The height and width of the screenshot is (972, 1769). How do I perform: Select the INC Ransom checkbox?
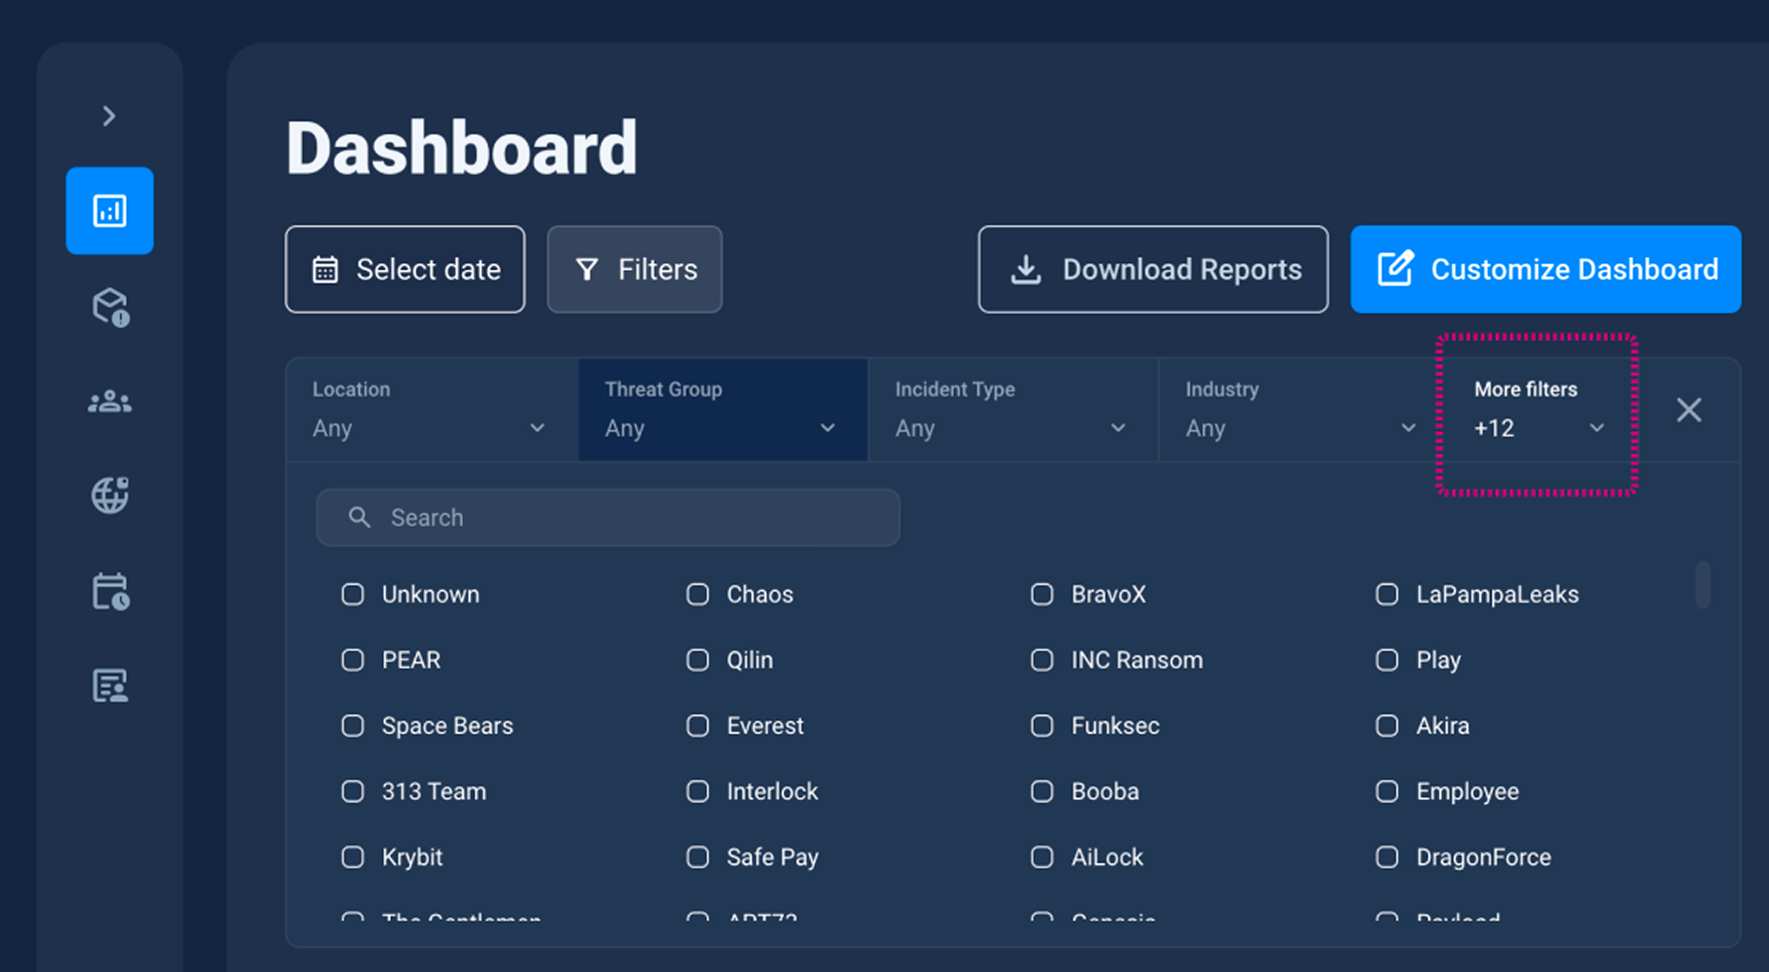coord(1042,660)
